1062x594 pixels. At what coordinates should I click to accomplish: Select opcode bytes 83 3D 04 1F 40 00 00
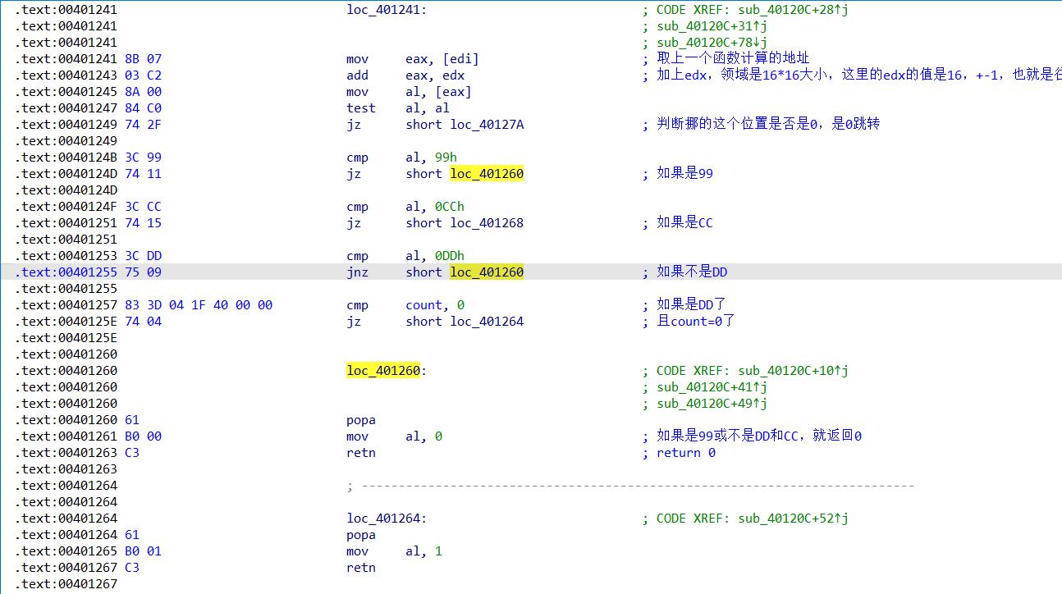tap(199, 305)
